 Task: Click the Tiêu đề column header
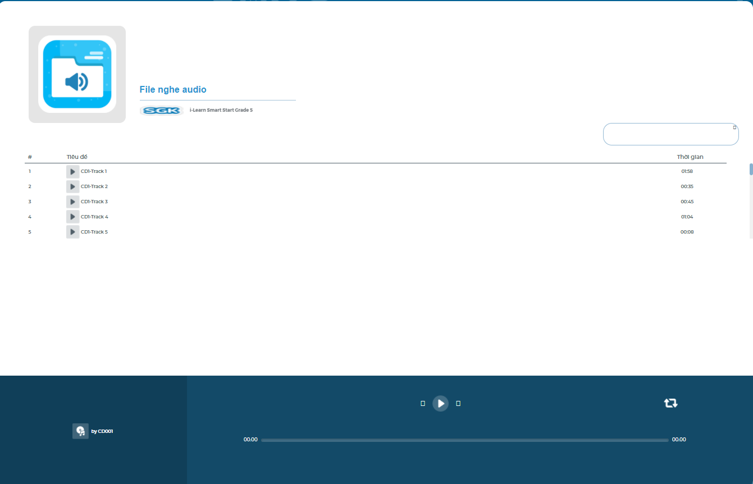click(77, 157)
